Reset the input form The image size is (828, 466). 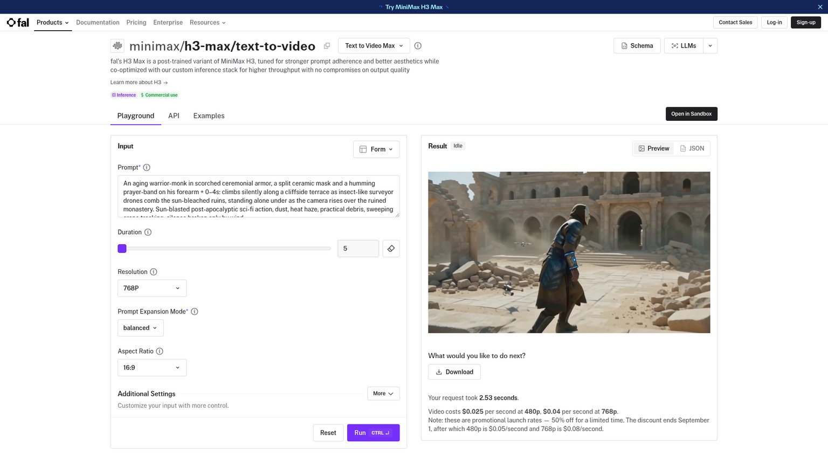pyautogui.click(x=328, y=433)
